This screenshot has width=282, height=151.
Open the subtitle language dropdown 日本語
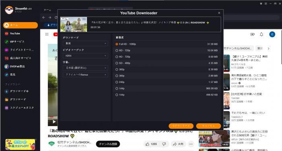85,68
